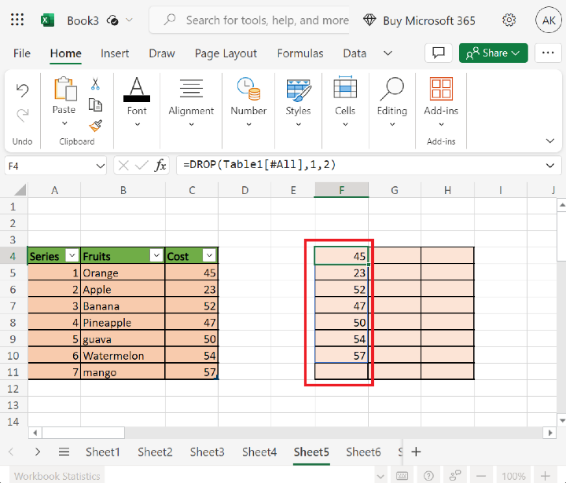The width and height of the screenshot is (566, 483).
Task: Switch to Sheet4 tab
Action: tap(259, 452)
